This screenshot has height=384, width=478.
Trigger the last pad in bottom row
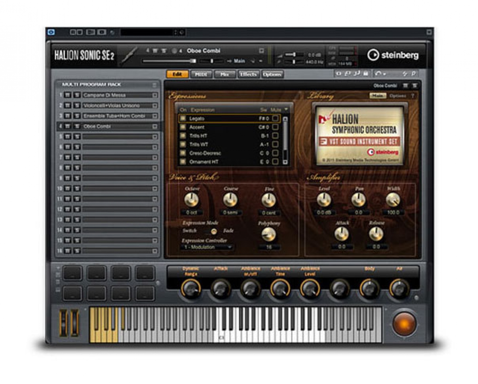pos(145,293)
